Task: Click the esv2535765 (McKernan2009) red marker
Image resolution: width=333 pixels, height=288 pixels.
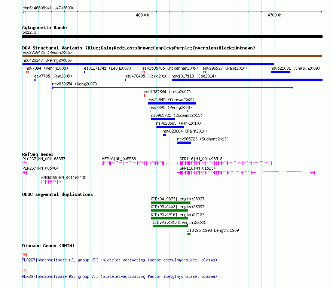Action: coord(144,72)
